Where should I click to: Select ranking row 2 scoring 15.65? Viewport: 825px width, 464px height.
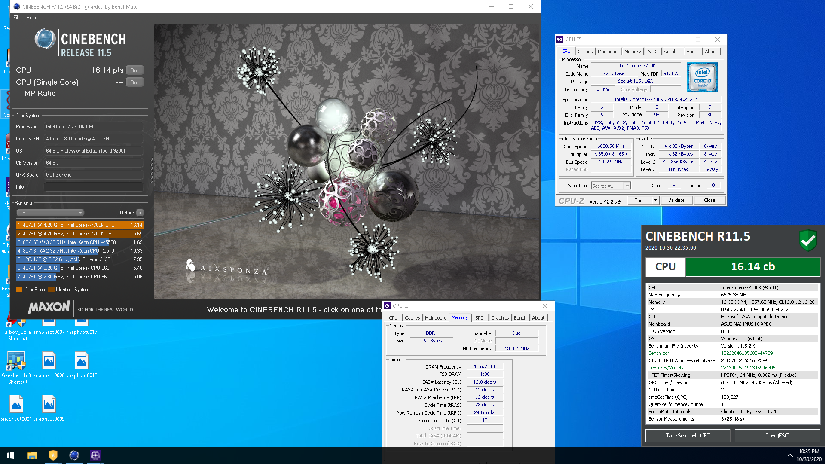80,234
